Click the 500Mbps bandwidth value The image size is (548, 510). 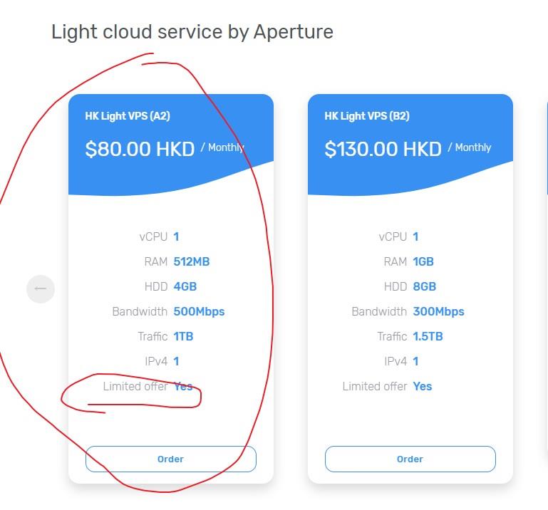pos(199,311)
